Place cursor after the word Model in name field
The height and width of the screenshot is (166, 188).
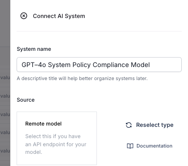point(150,65)
